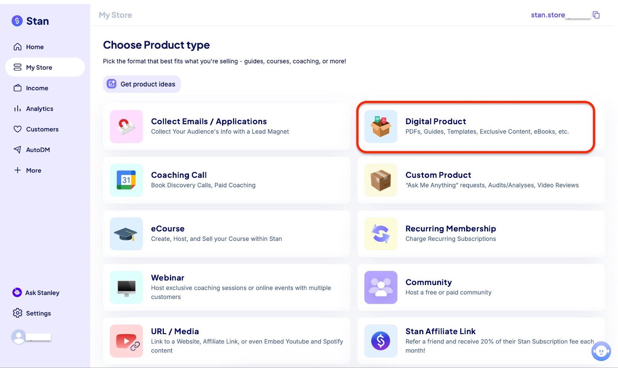This screenshot has width=618, height=368.
Task: Go to Home in the sidebar
Action: (x=45, y=47)
